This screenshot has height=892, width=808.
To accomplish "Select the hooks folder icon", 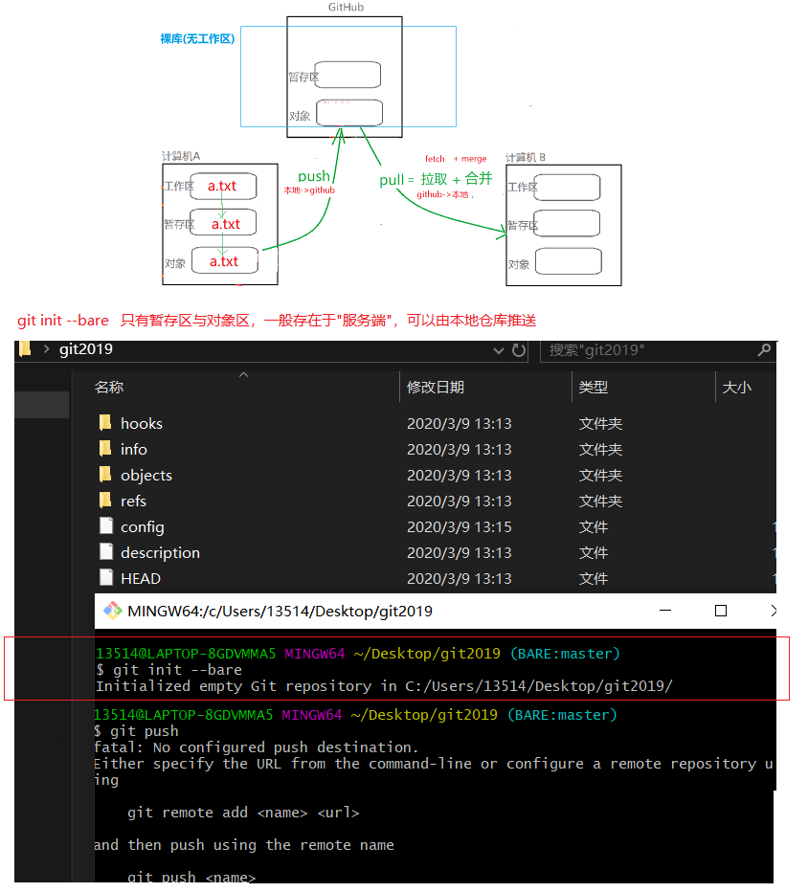I will [x=106, y=423].
